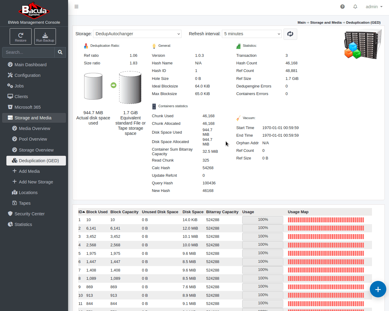Click Storage and Media breadcrumb
Viewport: 389px width, 311px height.
pyautogui.click(x=326, y=22)
